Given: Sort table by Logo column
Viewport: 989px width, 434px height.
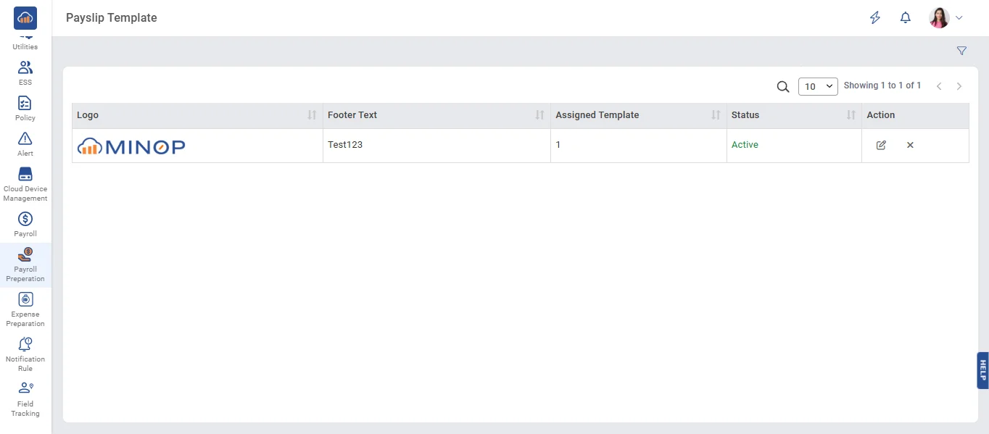Looking at the screenshot, I should coord(312,115).
